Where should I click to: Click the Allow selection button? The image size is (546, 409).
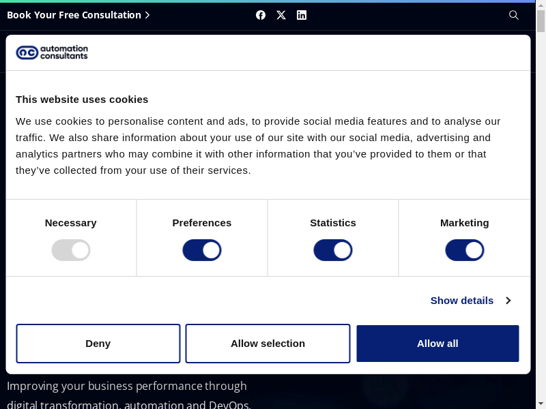pos(268,344)
